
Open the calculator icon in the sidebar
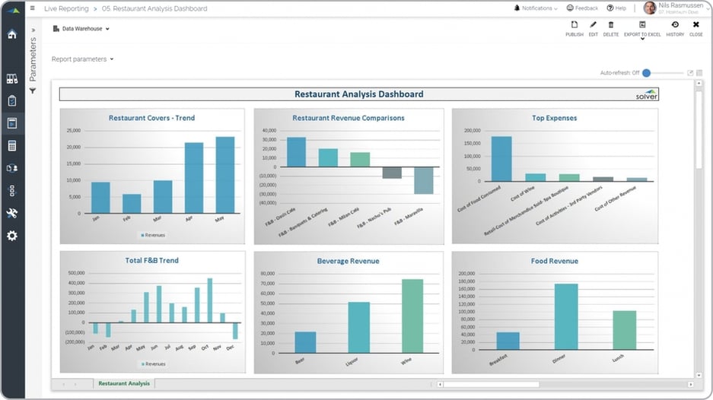tap(12, 145)
